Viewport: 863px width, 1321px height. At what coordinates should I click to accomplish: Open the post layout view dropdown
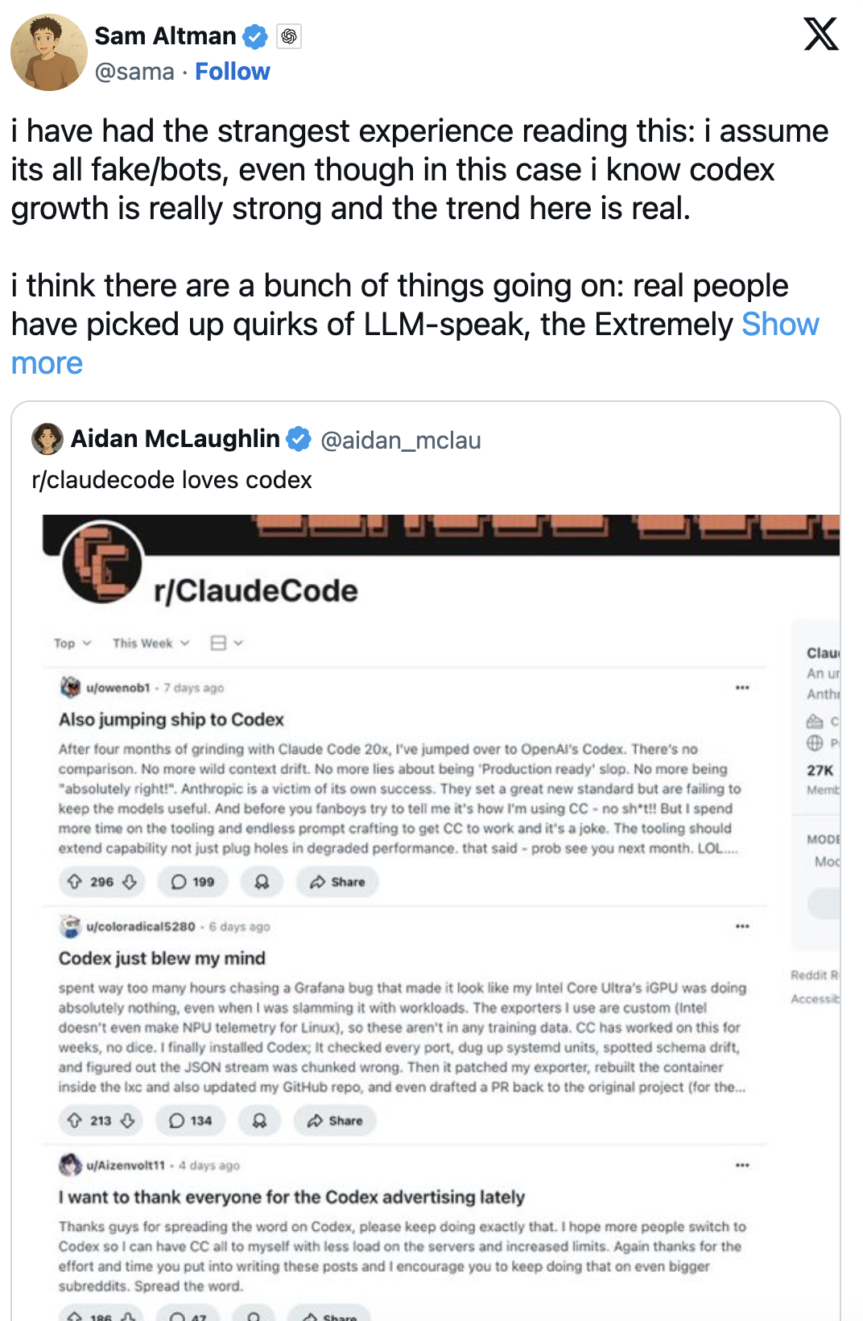click(223, 642)
